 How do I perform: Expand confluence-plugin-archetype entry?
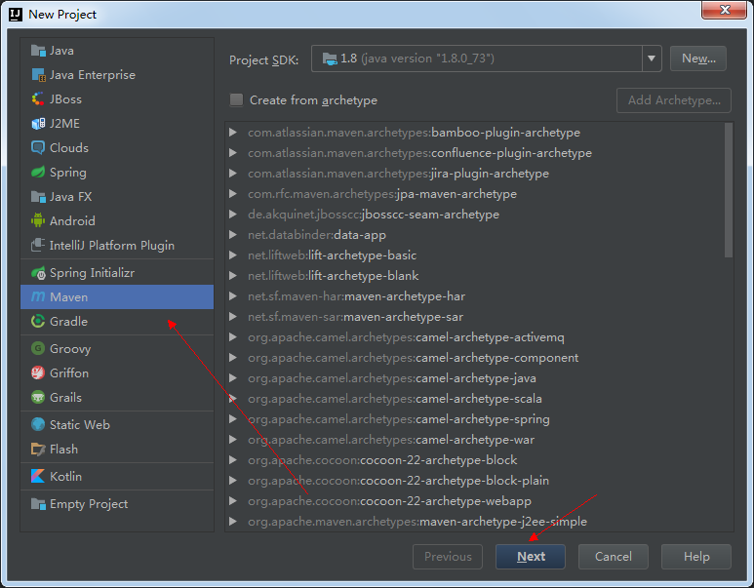tap(233, 153)
